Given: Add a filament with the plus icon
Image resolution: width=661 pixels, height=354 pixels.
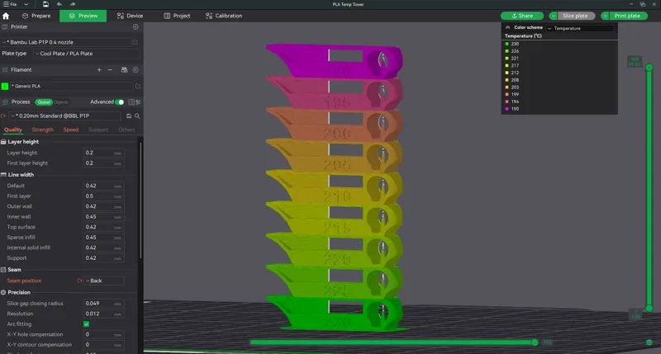Looking at the screenshot, I should coord(99,70).
